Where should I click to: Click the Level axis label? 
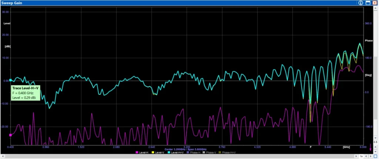(7, 23)
